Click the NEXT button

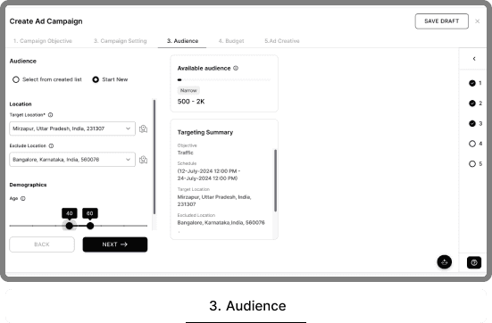click(x=115, y=244)
